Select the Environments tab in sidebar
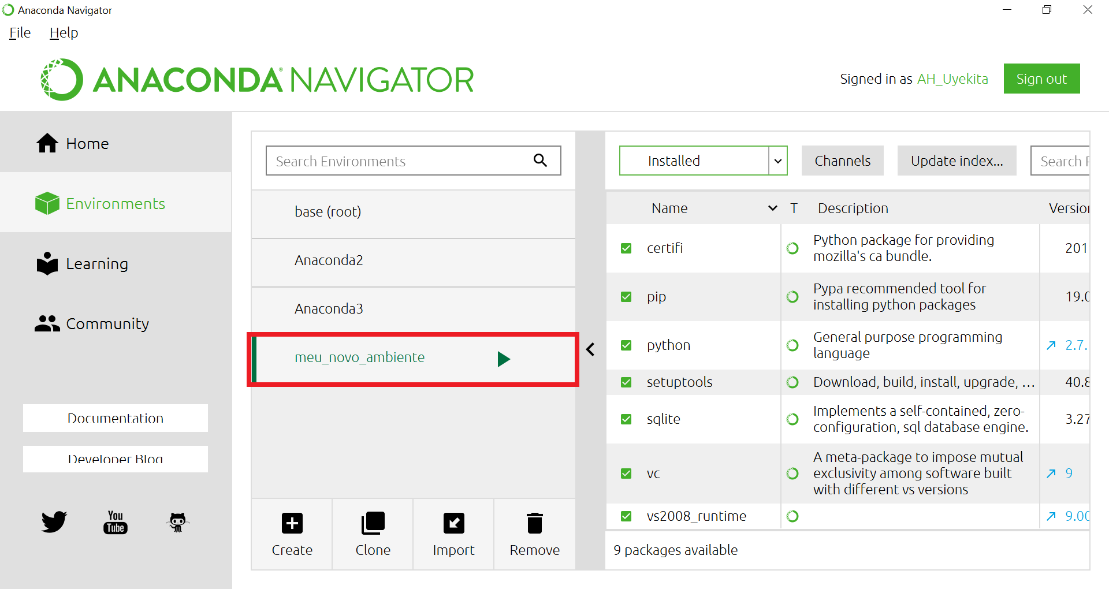Screen dimensions: 1109x589 click(116, 203)
